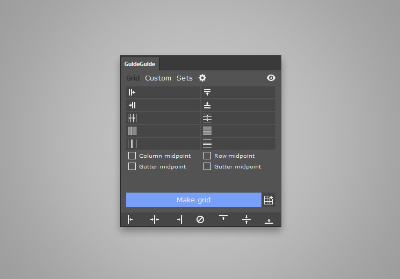Enable the Row midpoint checkbox
This screenshot has height=279, width=400.
[207, 156]
